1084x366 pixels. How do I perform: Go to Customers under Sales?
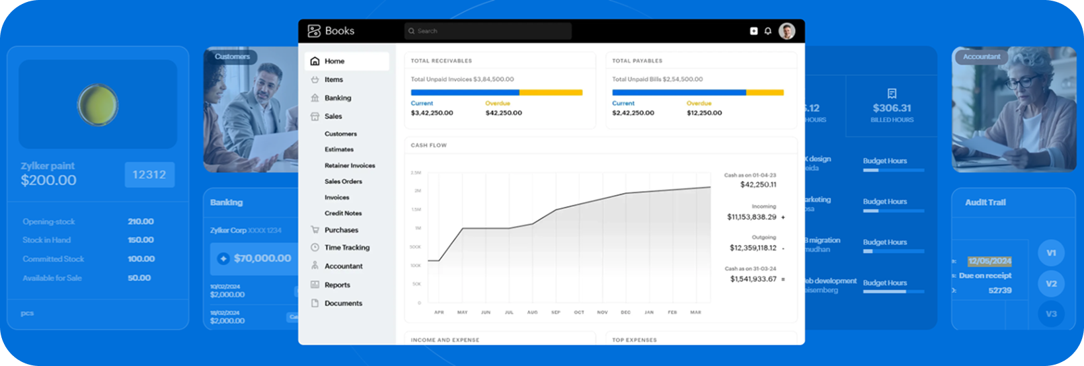coord(340,134)
